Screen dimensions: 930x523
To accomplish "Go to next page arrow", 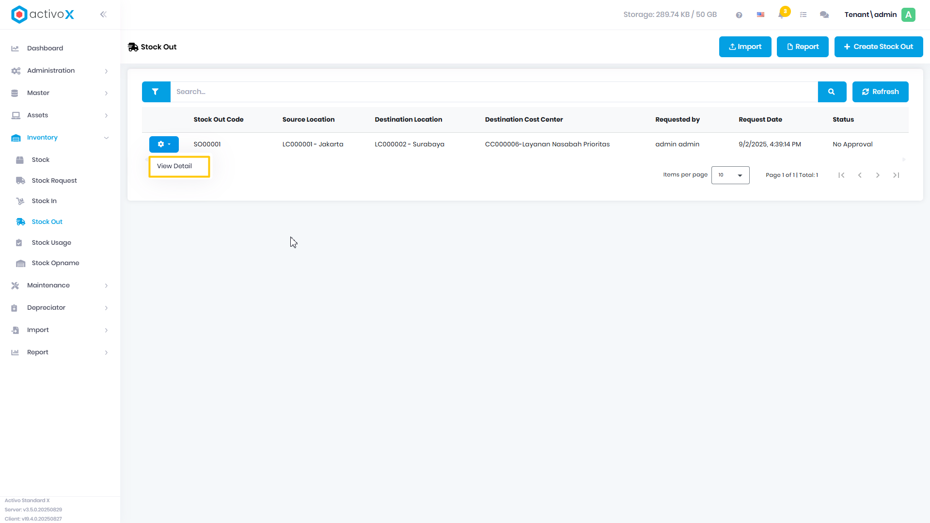I will point(878,175).
